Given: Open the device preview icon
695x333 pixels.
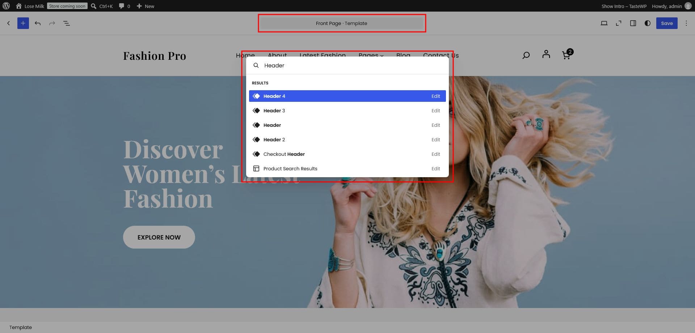Looking at the screenshot, I should pos(604,23).
